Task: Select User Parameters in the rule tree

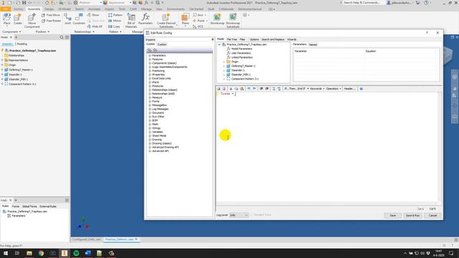Action: click(x=241, y=53)
